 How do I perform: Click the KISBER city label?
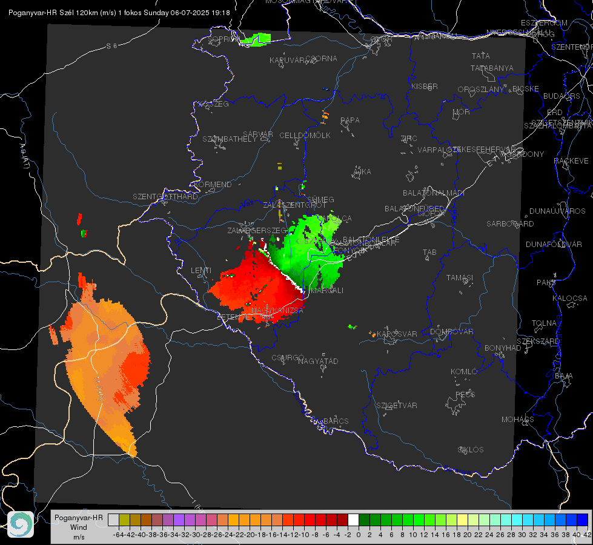point(425,86)
